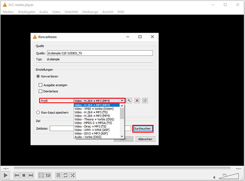
Task: Choose Video - DIV3 + MP3 (ASF) profile
Action: click(x=97, y=133)
